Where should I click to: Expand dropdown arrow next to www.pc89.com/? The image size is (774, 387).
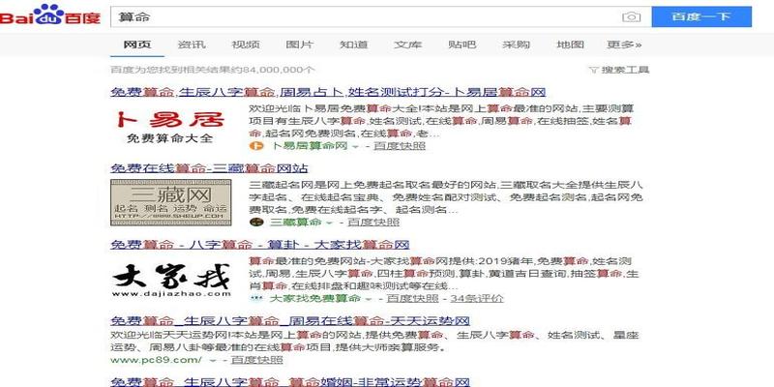(213, 361)
